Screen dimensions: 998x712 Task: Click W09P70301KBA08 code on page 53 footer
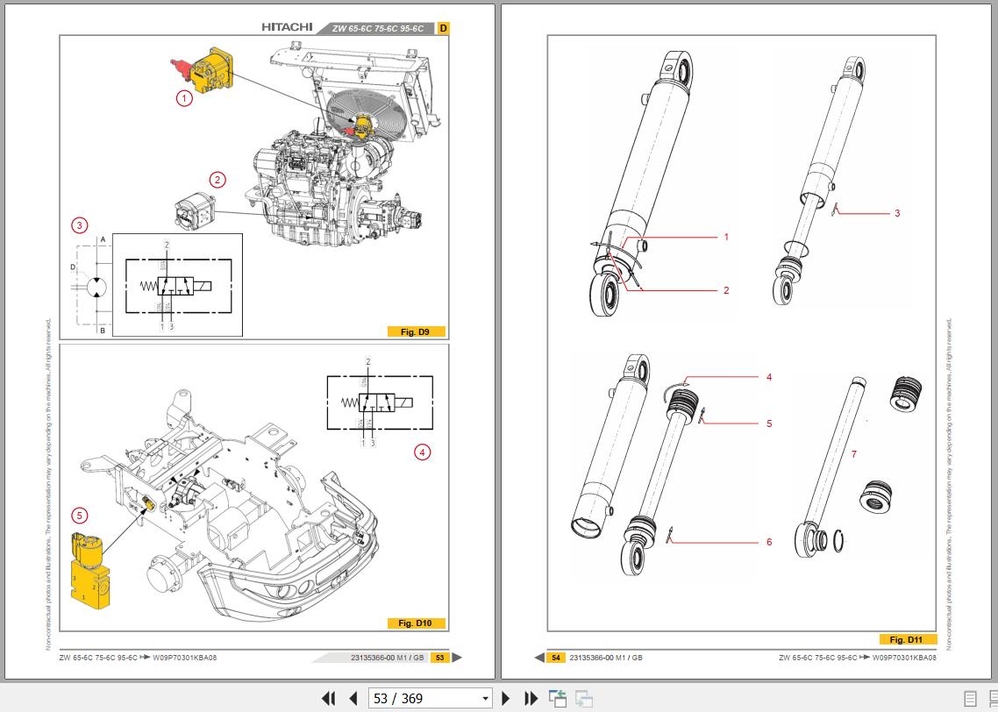click(x=184, y=658)
